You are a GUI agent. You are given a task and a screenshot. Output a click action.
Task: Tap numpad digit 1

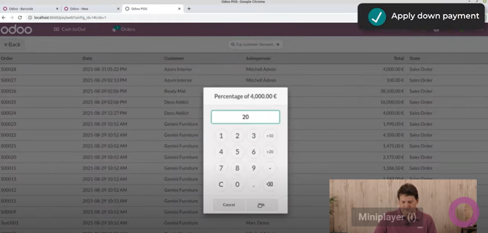(221, 136)
